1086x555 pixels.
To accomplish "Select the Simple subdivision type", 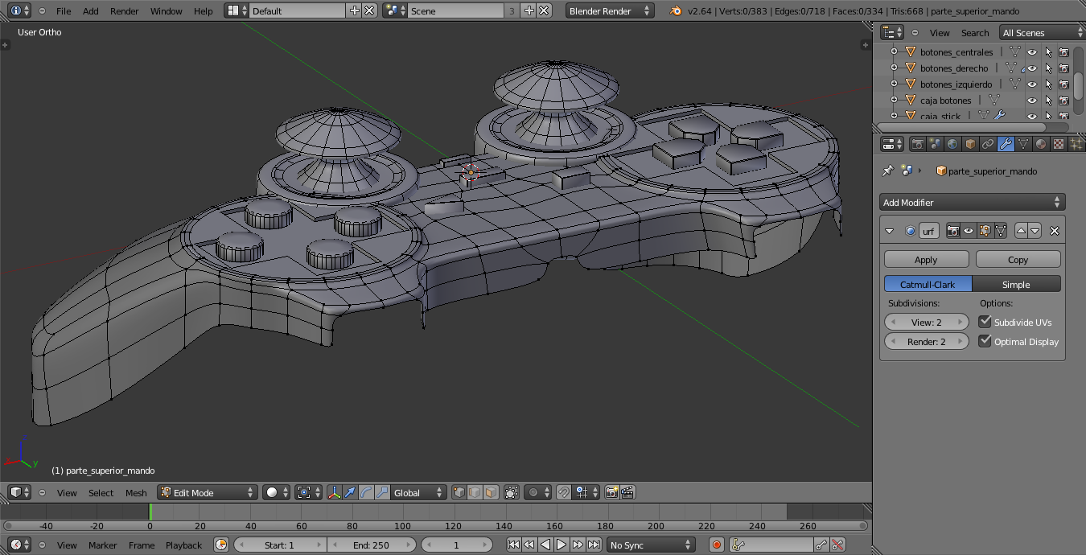I will [1016, 284].
